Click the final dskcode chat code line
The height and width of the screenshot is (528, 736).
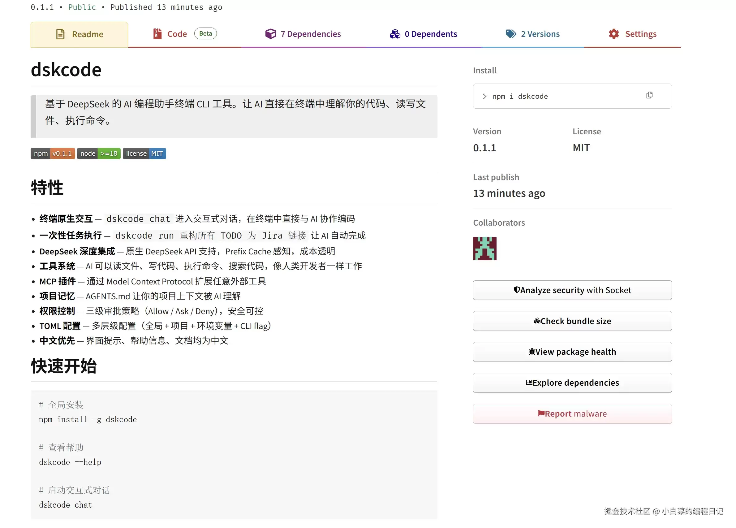66,505
